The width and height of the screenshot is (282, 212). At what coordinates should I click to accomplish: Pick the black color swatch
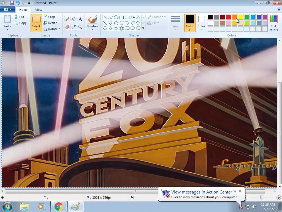point(210,17)
